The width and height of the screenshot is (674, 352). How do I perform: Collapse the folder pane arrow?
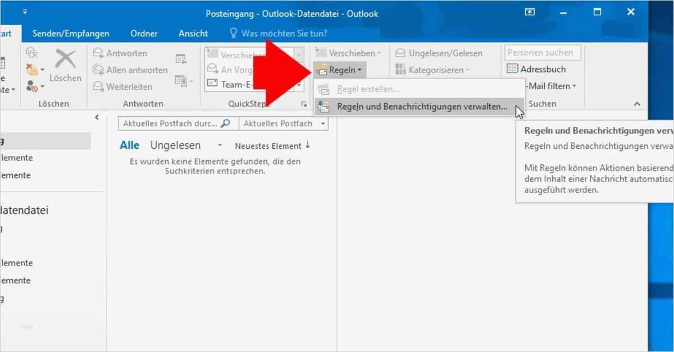coord(96,117)
